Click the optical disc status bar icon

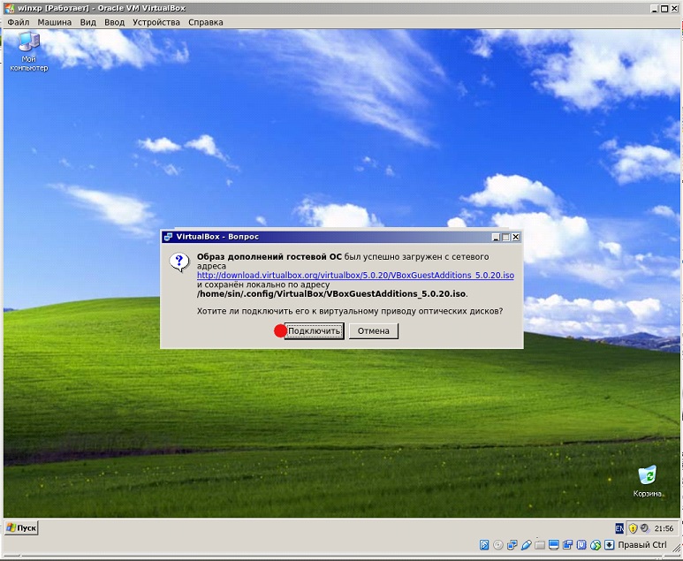(498, 545)
